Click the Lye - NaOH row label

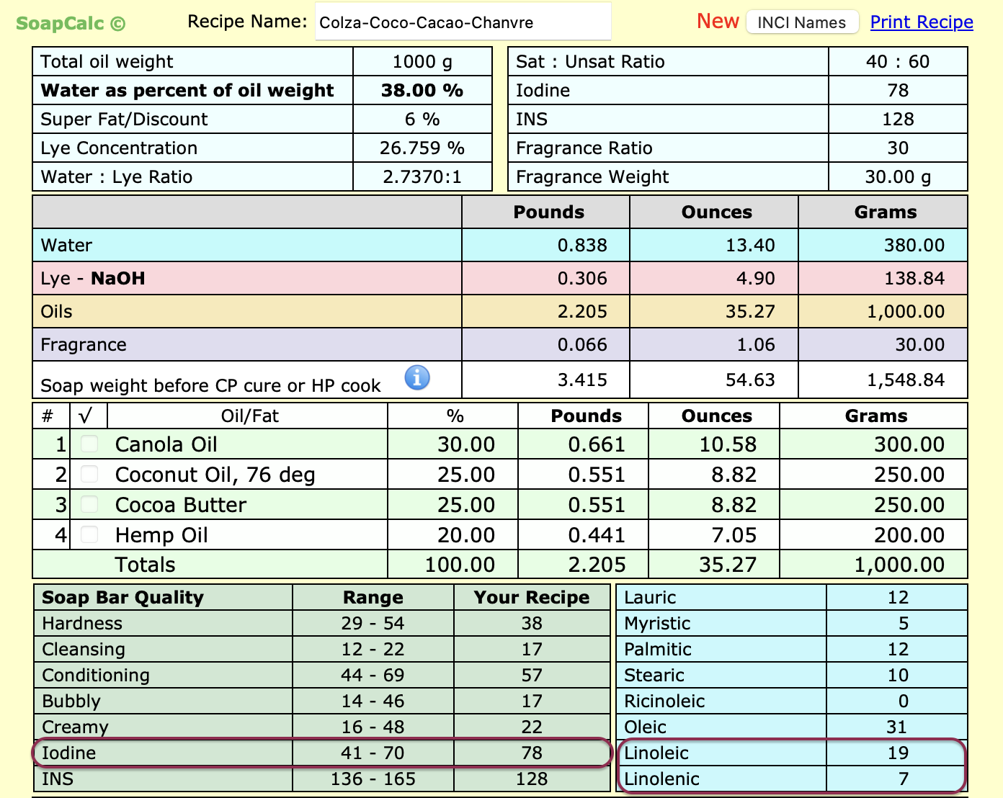pos(93,279)
